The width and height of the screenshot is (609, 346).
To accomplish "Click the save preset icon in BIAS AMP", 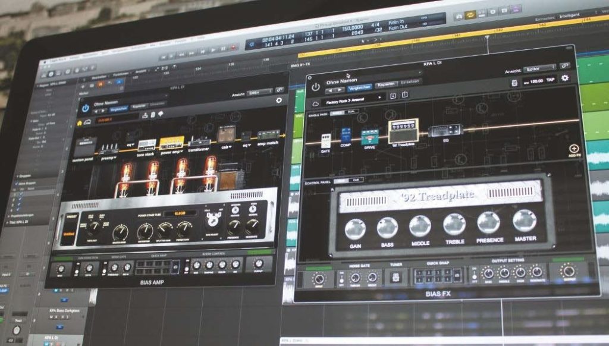I will pos(145,115).
